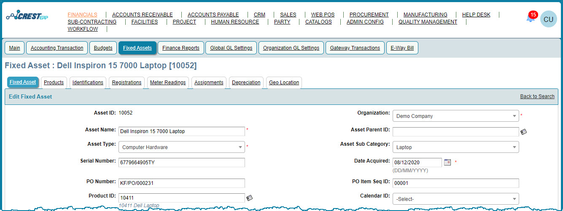Open the Products sub-tab
The height and width of the screenshot is (211, 563).
(x=54, y=83)
